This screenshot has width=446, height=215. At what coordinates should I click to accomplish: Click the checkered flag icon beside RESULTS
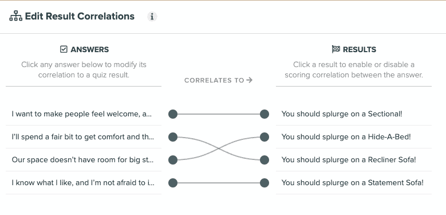336,49
